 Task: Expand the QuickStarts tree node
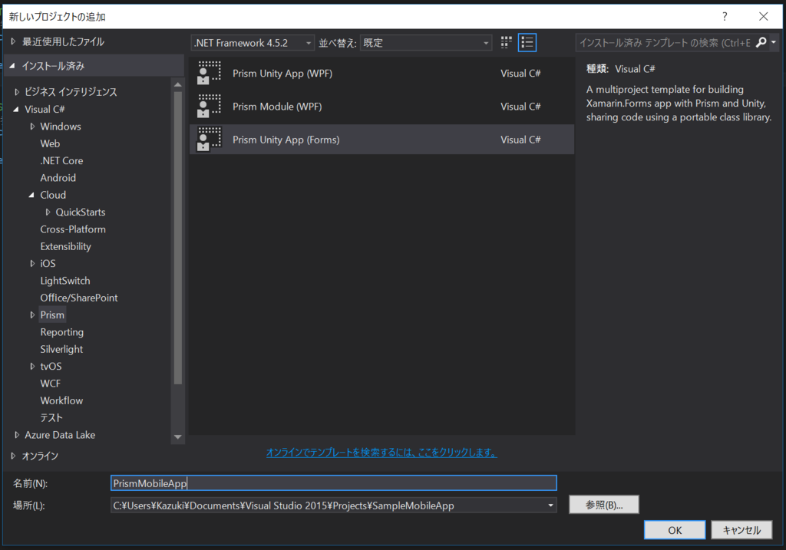tap(48, 212)
